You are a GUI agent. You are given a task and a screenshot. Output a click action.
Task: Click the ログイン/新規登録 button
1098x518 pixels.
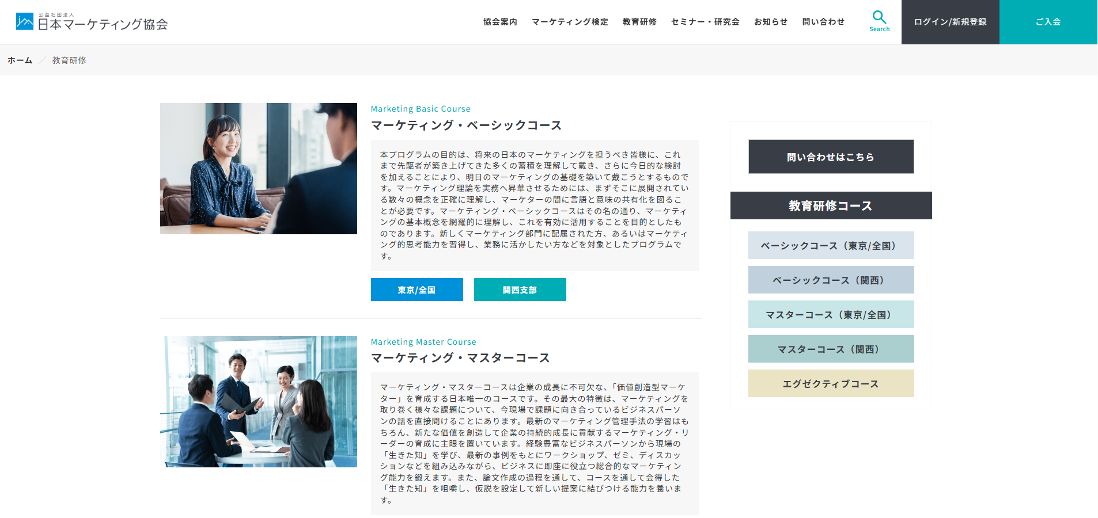(950, 22)
